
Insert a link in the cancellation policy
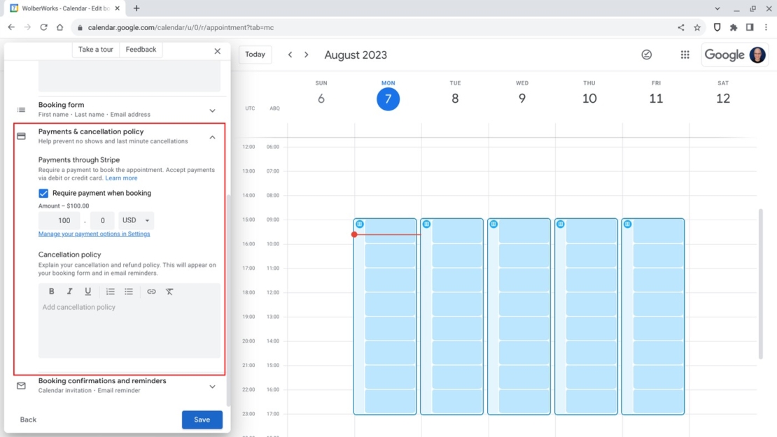click(151, 291)
